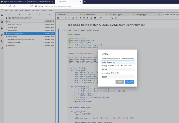This screenshot has width=179, height=123.
Task: Click the deploy upload-box icon in notebook toolbar
Action: (91, 18)
